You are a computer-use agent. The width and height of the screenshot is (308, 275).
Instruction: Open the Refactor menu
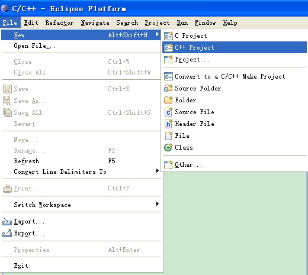tap(59, 22)
